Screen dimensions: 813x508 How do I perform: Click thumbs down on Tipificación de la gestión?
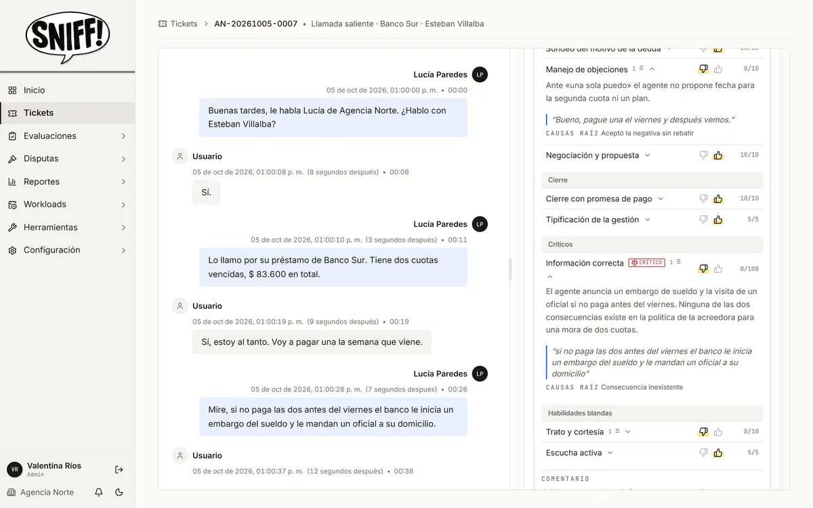click(x=703, y=219)
